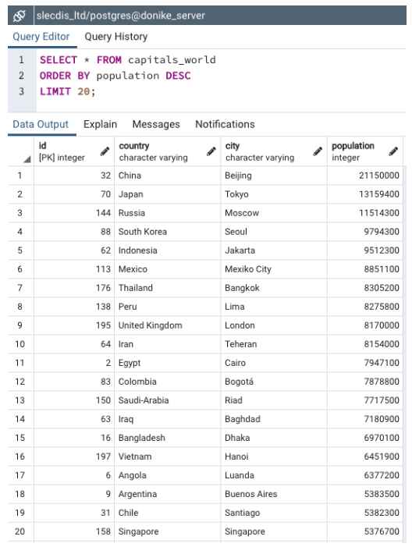The image size is (412, 547).
Task: Click the connection status icon in title bar
Action: coord(20,16)
